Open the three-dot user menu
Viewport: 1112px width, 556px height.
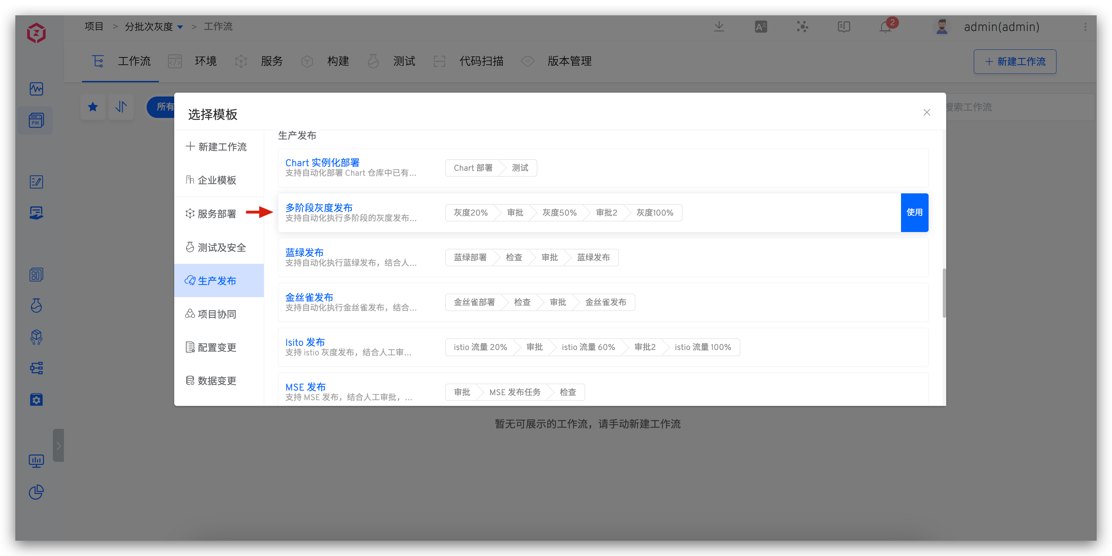[x=1085, y=27]
